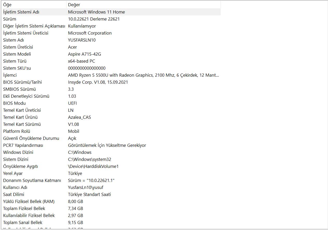Click the C:\Windows\system32 value
Screen dimensions: 328x230
point(90,159)
